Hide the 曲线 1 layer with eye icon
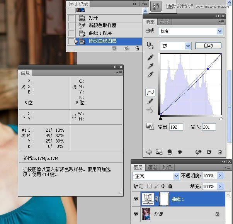The image size is (233, 224). click(136, 199)
